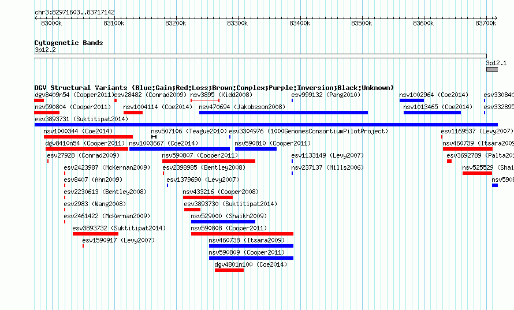
Task: Select esv2230613 (Bentley2008) label
Action: coord(105,192)
